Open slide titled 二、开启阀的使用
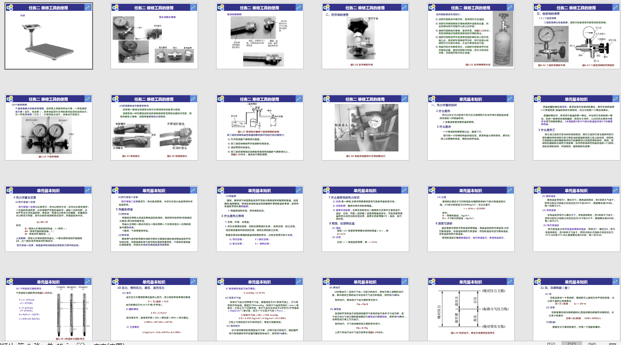 coord(365,36)
